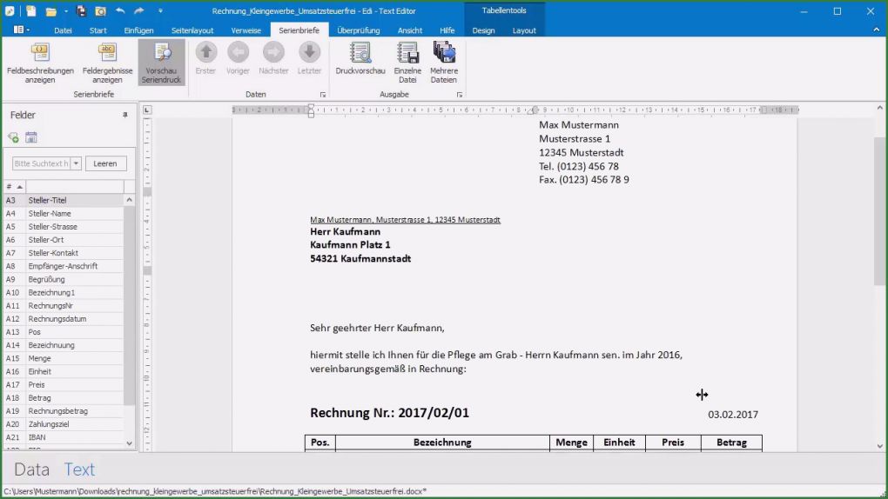Image resolution: width=888 pixels, height=499 pixels.
Task: Expand the quick access toolbar customize arrow
Action: click(160, 11)
